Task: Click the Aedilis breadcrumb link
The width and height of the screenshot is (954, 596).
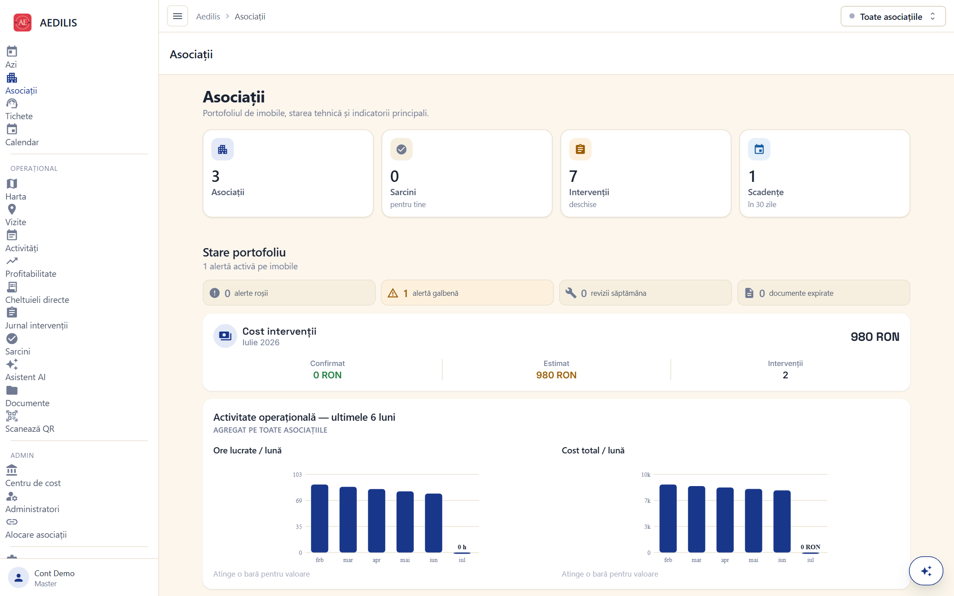Action: coord(208,16)
